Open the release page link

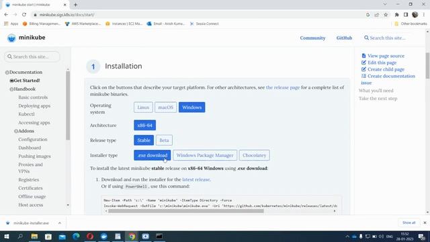coord(283,87)
